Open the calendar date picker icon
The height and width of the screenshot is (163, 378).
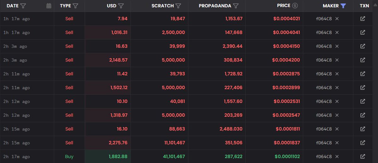tap(49, 6)
